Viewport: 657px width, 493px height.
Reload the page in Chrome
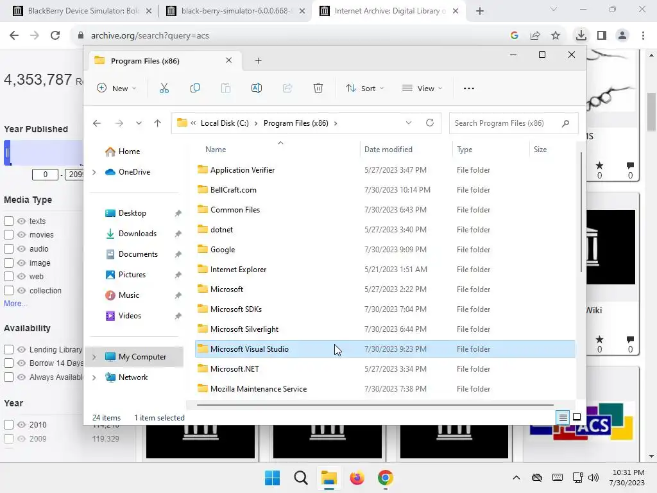pos(55,36)
